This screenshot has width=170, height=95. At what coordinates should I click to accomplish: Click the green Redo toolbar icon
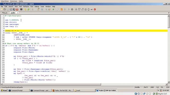pos(28,9)
